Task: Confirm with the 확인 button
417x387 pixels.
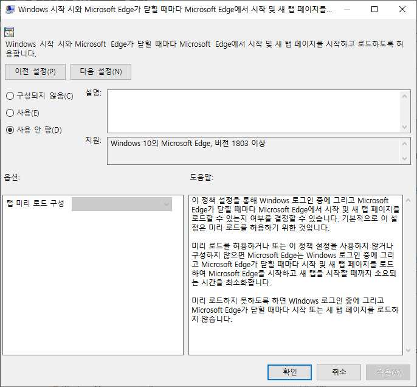Action: [x=289, y=372]
